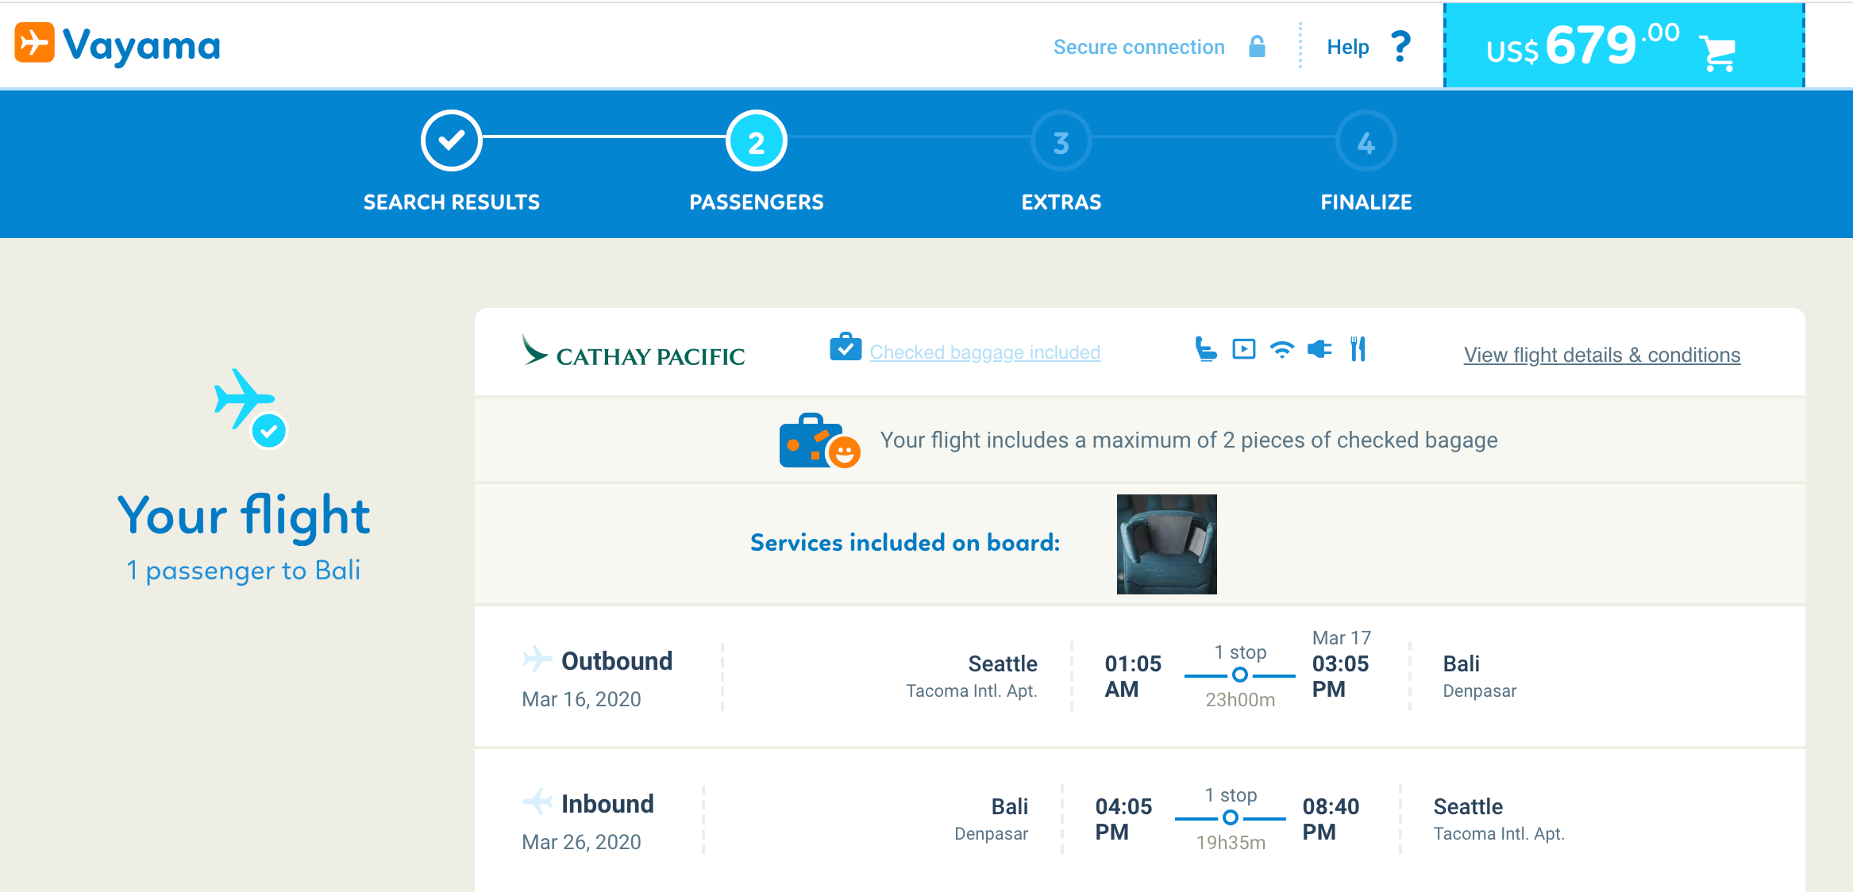Screen dimensions: 1853x892
Task: Click the meal fork and knife icon
Action: pos(1358,349)
